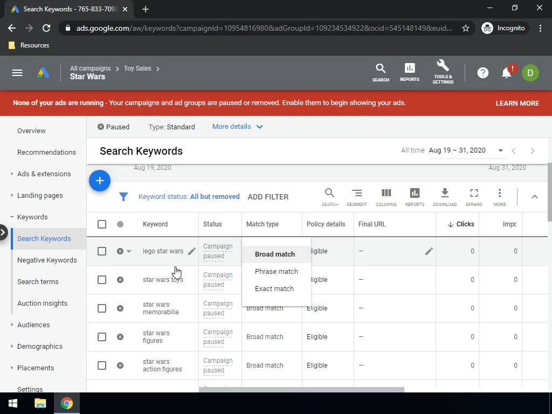The image size is (552, 414).
Task: Toggle the select-all checkbox in table header
Action: click(x=102, y=224)
